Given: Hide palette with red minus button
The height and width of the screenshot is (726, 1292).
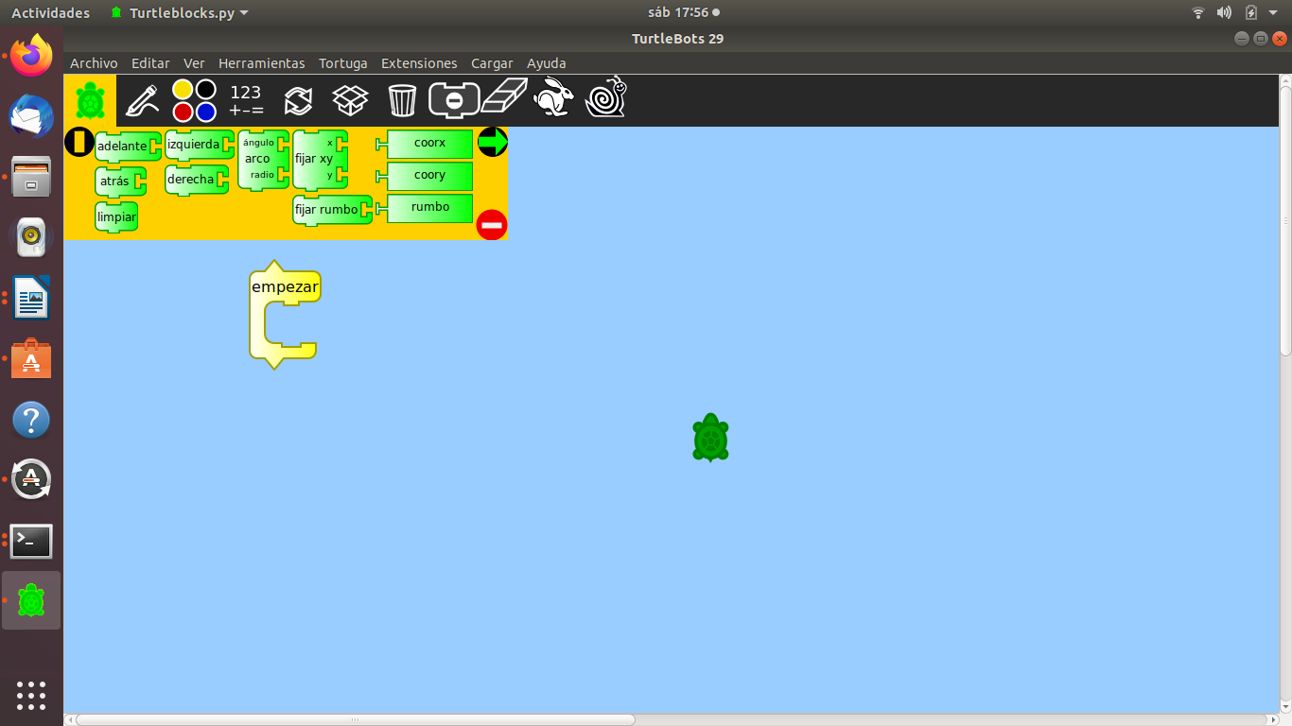Looking at the screenshot, I should [492, 225].
